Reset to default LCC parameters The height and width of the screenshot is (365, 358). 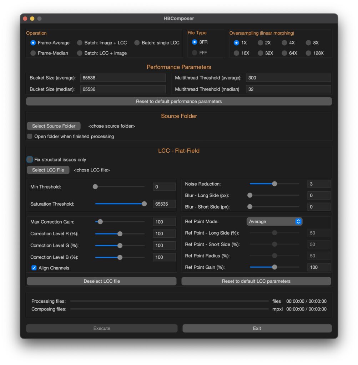pyautogui.click(x=256, y=281)
